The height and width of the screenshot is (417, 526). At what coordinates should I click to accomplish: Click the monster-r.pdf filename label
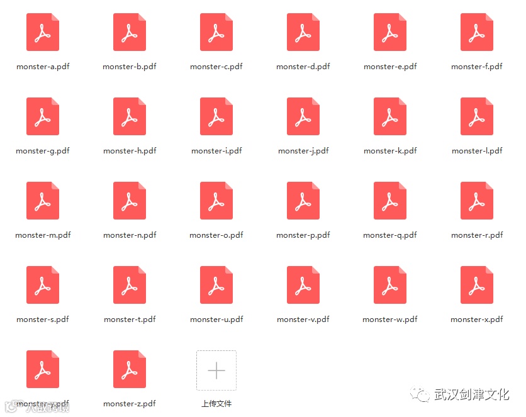coord(477,235)
